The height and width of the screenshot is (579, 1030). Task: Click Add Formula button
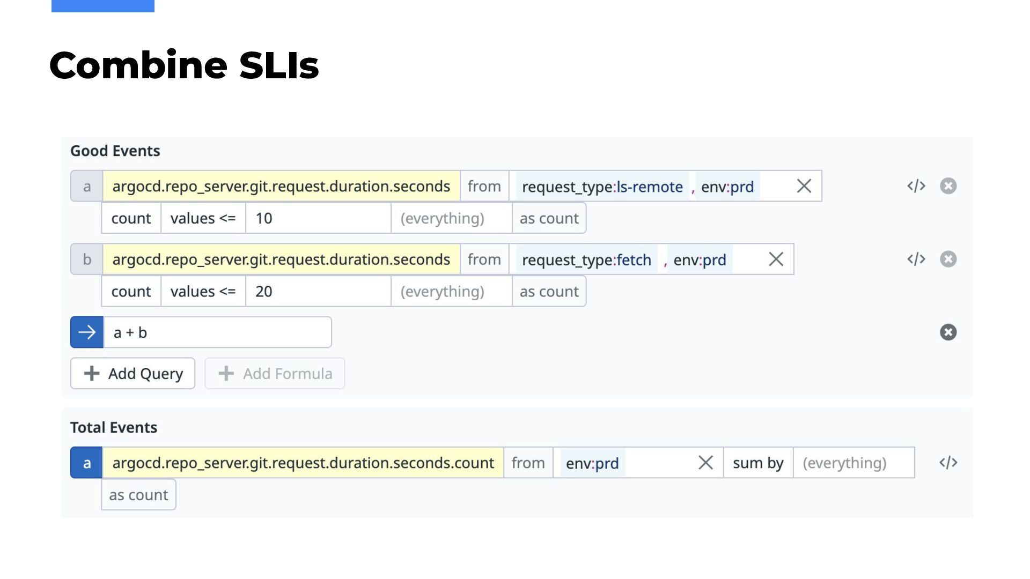click(275, 374)
